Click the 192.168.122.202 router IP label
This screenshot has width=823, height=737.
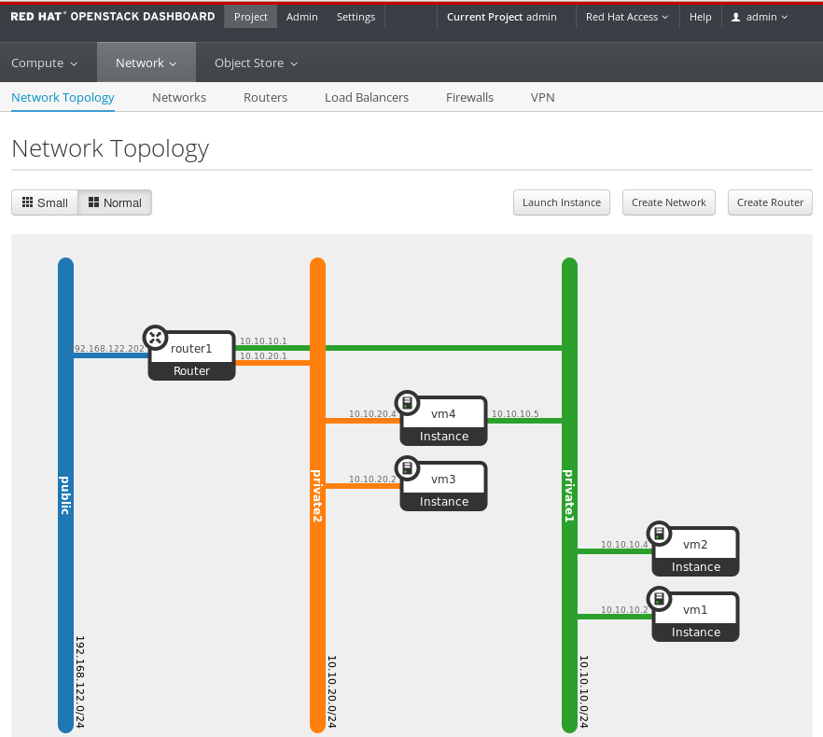(x=107, y=349)
